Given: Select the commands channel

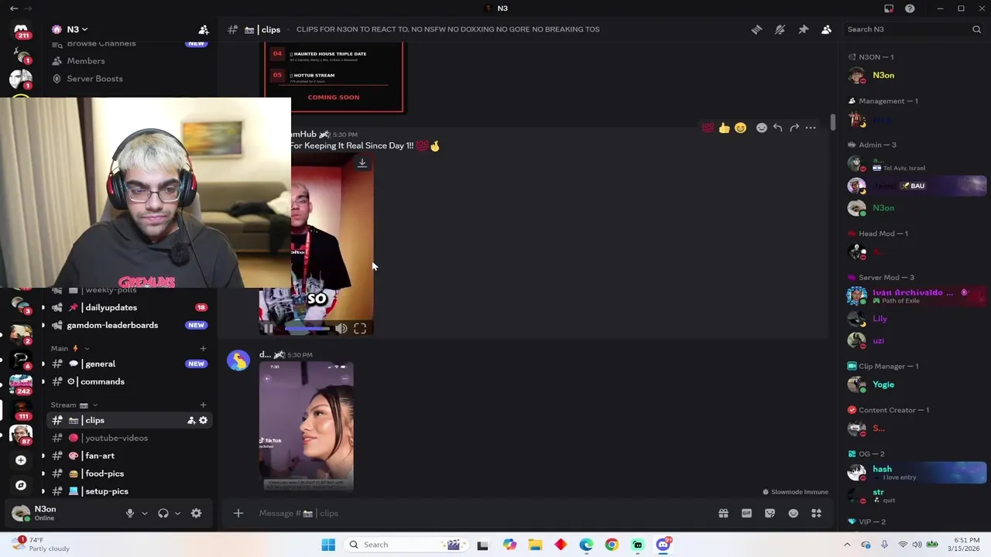Looking at the screenshot, I should pos(129,381).
